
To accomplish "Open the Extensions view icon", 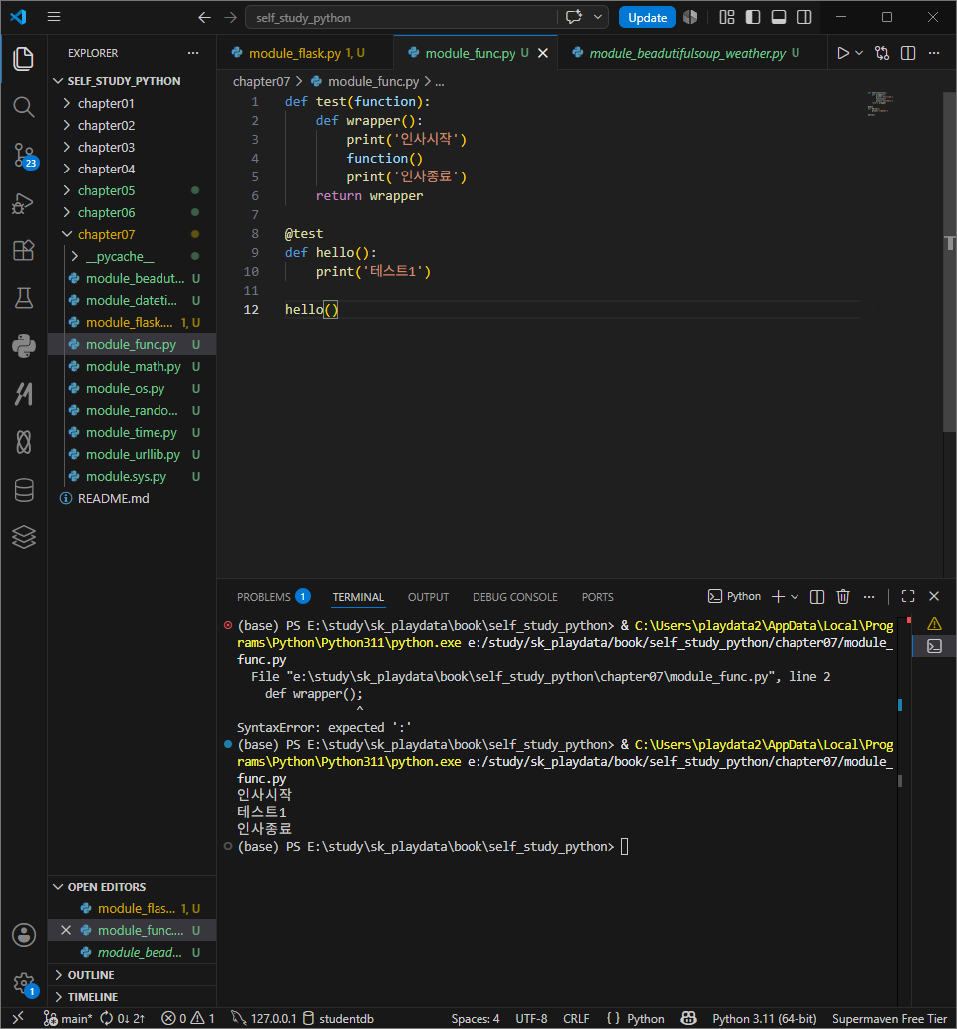I will (x=24, y=250).
